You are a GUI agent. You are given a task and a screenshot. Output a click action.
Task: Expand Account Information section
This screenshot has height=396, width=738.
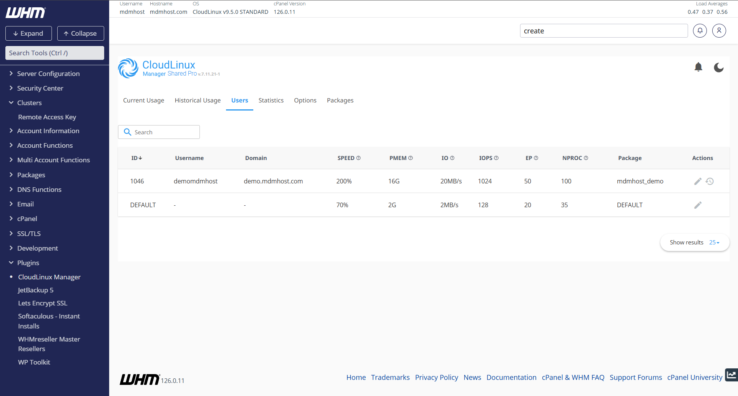pos(45,131)
